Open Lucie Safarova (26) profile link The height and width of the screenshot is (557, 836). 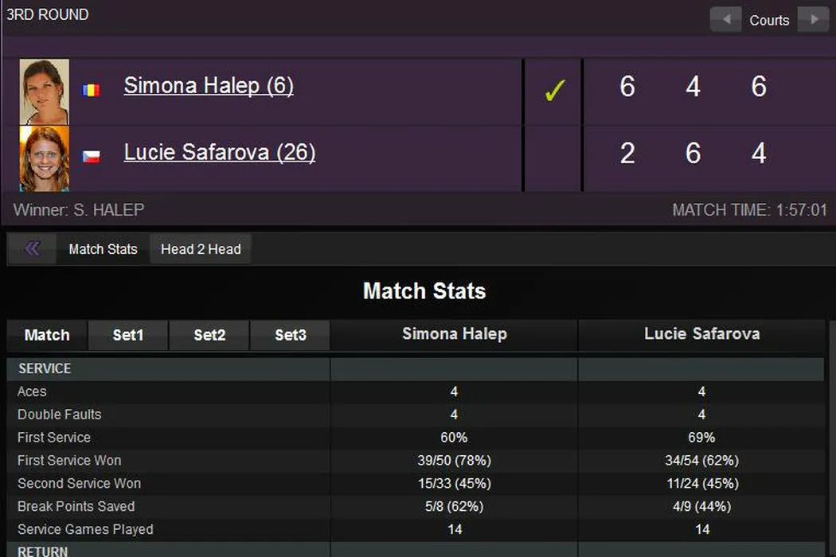(x=219, y=152)
